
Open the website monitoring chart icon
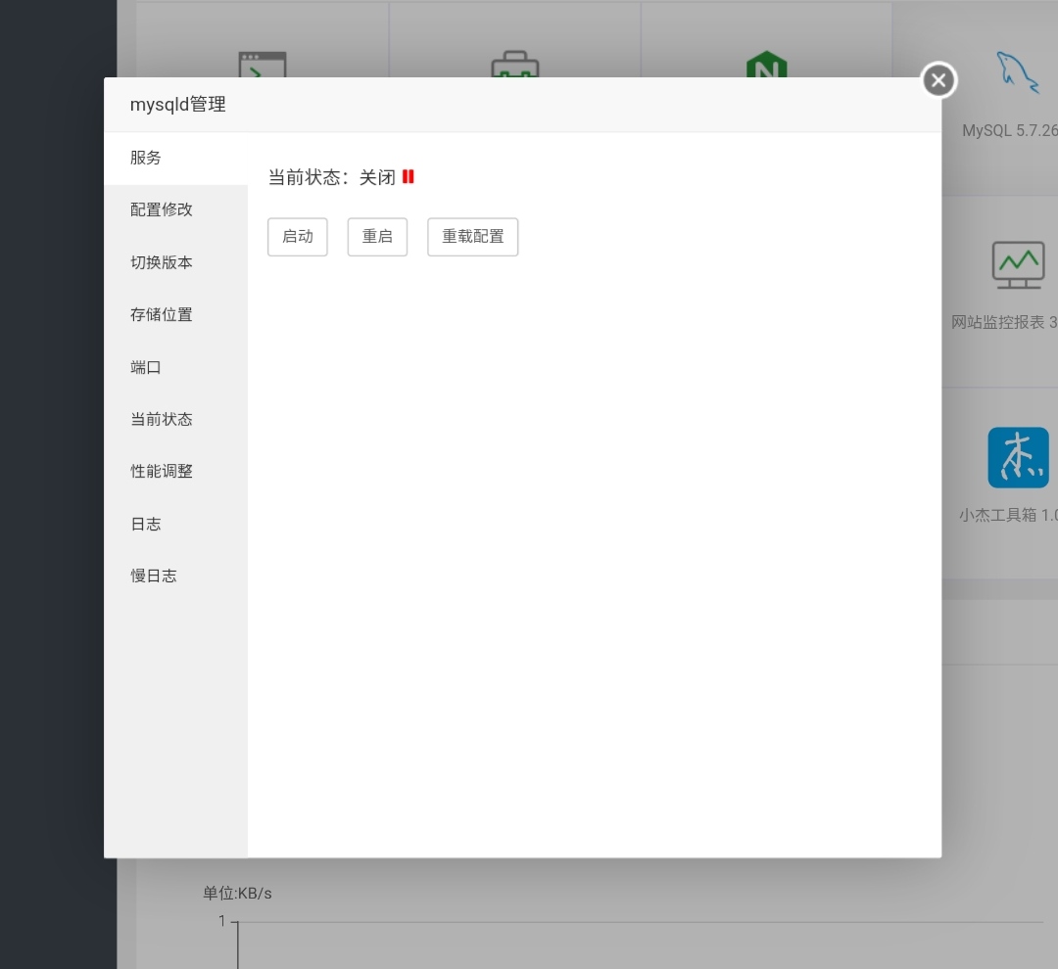point(1018,263)
